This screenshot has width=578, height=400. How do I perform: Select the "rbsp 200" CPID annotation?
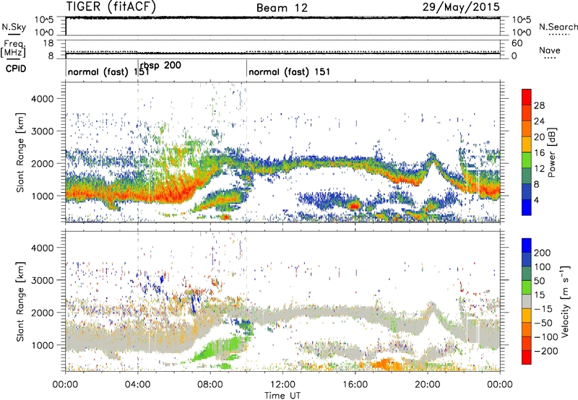pos(160,66)
